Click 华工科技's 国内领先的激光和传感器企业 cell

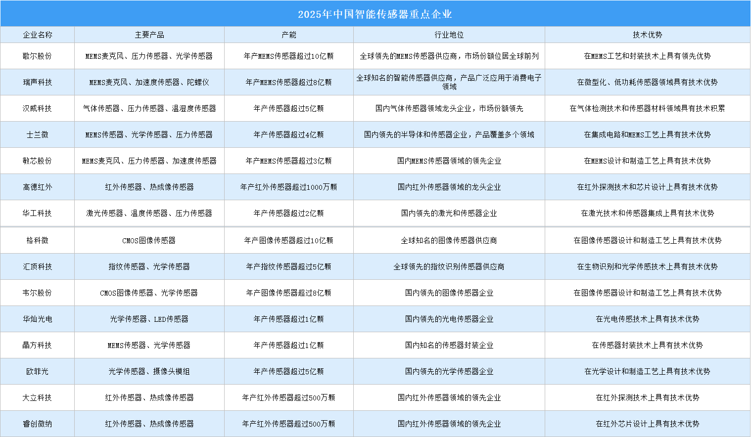coord(448,213)
